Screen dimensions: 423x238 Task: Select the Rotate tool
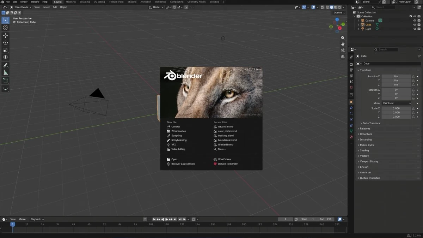click(6, 43)
